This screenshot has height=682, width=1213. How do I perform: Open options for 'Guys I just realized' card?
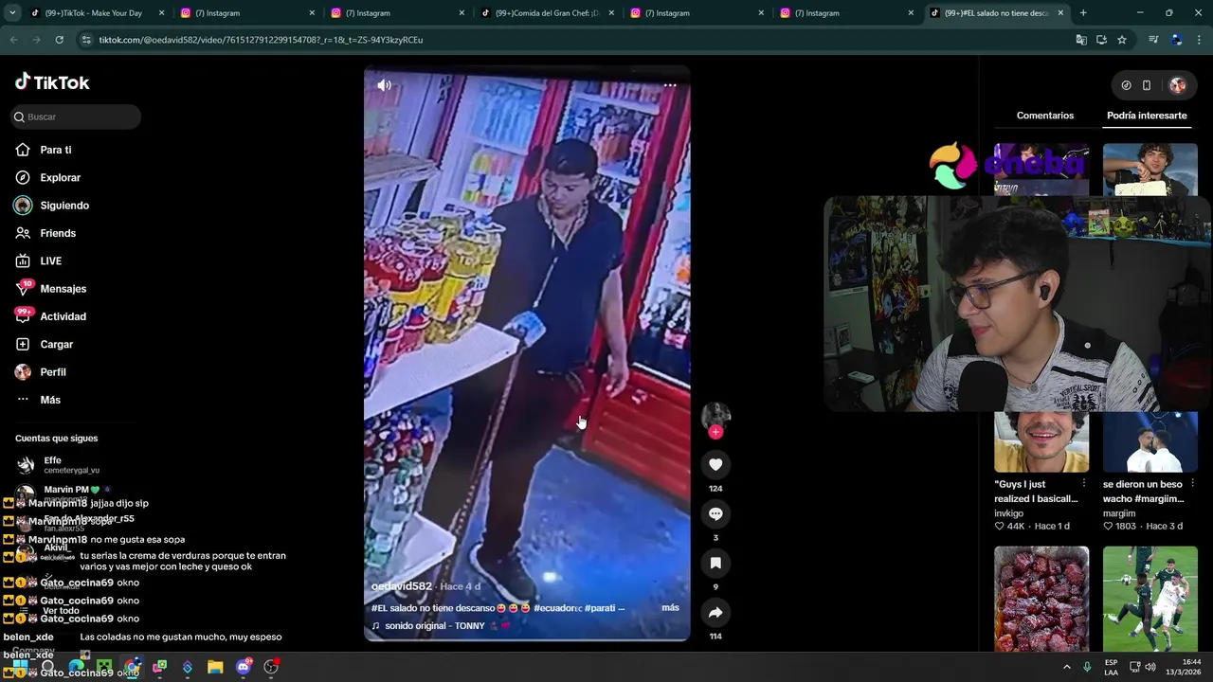[x=1084, y=484]
